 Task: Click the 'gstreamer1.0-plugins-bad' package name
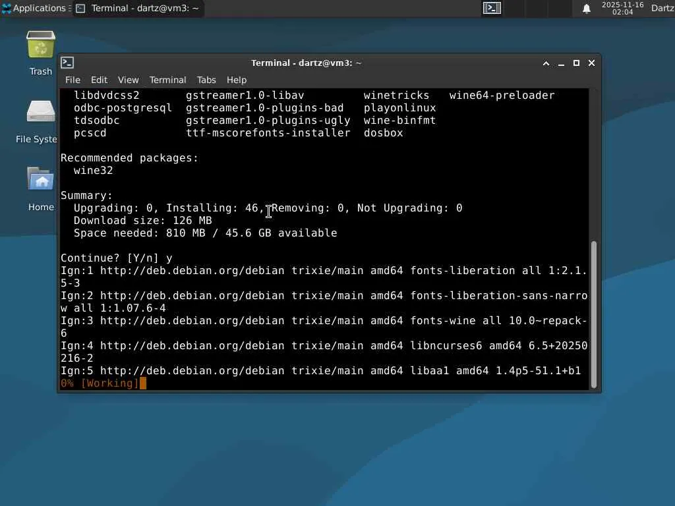click(265, 108)
